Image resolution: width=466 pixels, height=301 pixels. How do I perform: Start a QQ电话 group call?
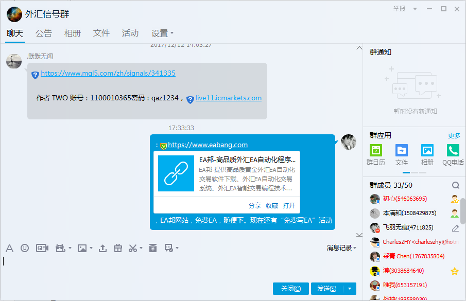tap(453, 154)
